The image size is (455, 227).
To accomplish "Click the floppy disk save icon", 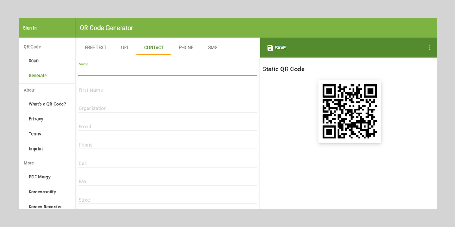I will coord(270,48).
